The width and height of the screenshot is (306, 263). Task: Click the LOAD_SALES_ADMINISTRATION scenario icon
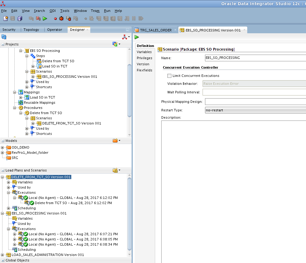click(x=8, y=255)
